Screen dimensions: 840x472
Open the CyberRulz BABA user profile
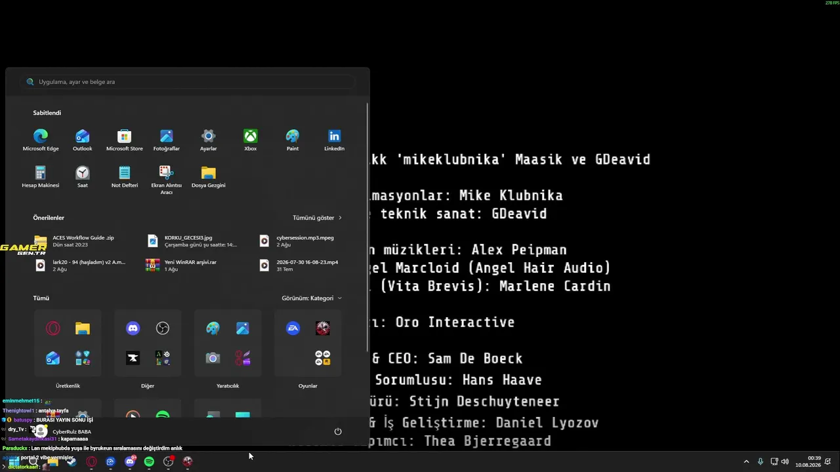pyautogui.click(x=63, y=431)
